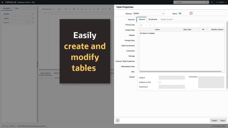Select the Foreign Keys section
Viewport: 228px width, 128px height.
(x=130, y=41)
